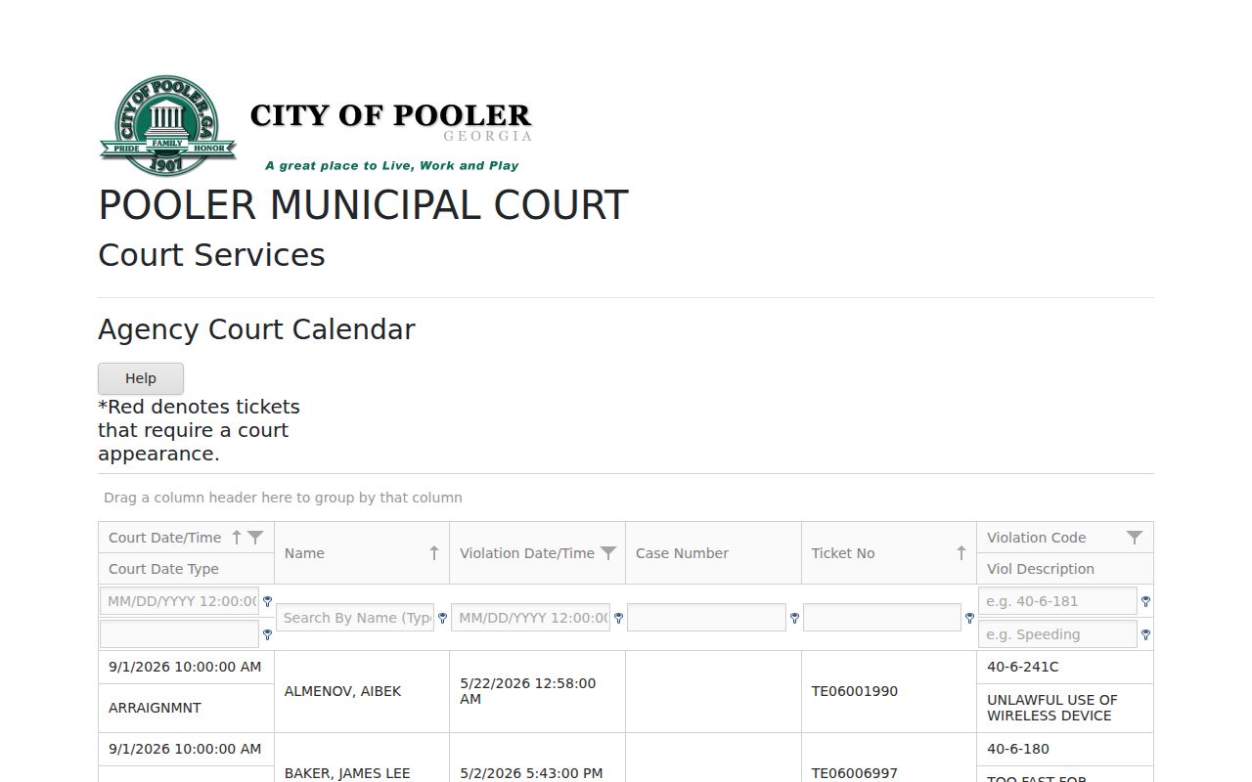1252x782 pixels.
Task: Click sort arrow on Court Date/Time header
Action: [x=236, y=538]
